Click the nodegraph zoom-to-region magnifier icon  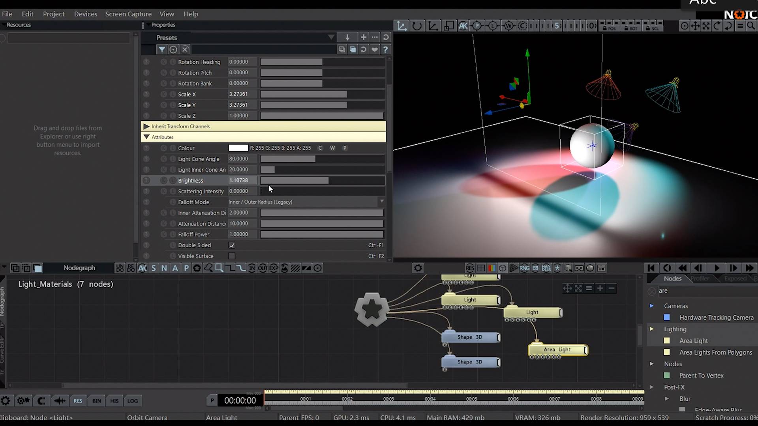(219, 268)
